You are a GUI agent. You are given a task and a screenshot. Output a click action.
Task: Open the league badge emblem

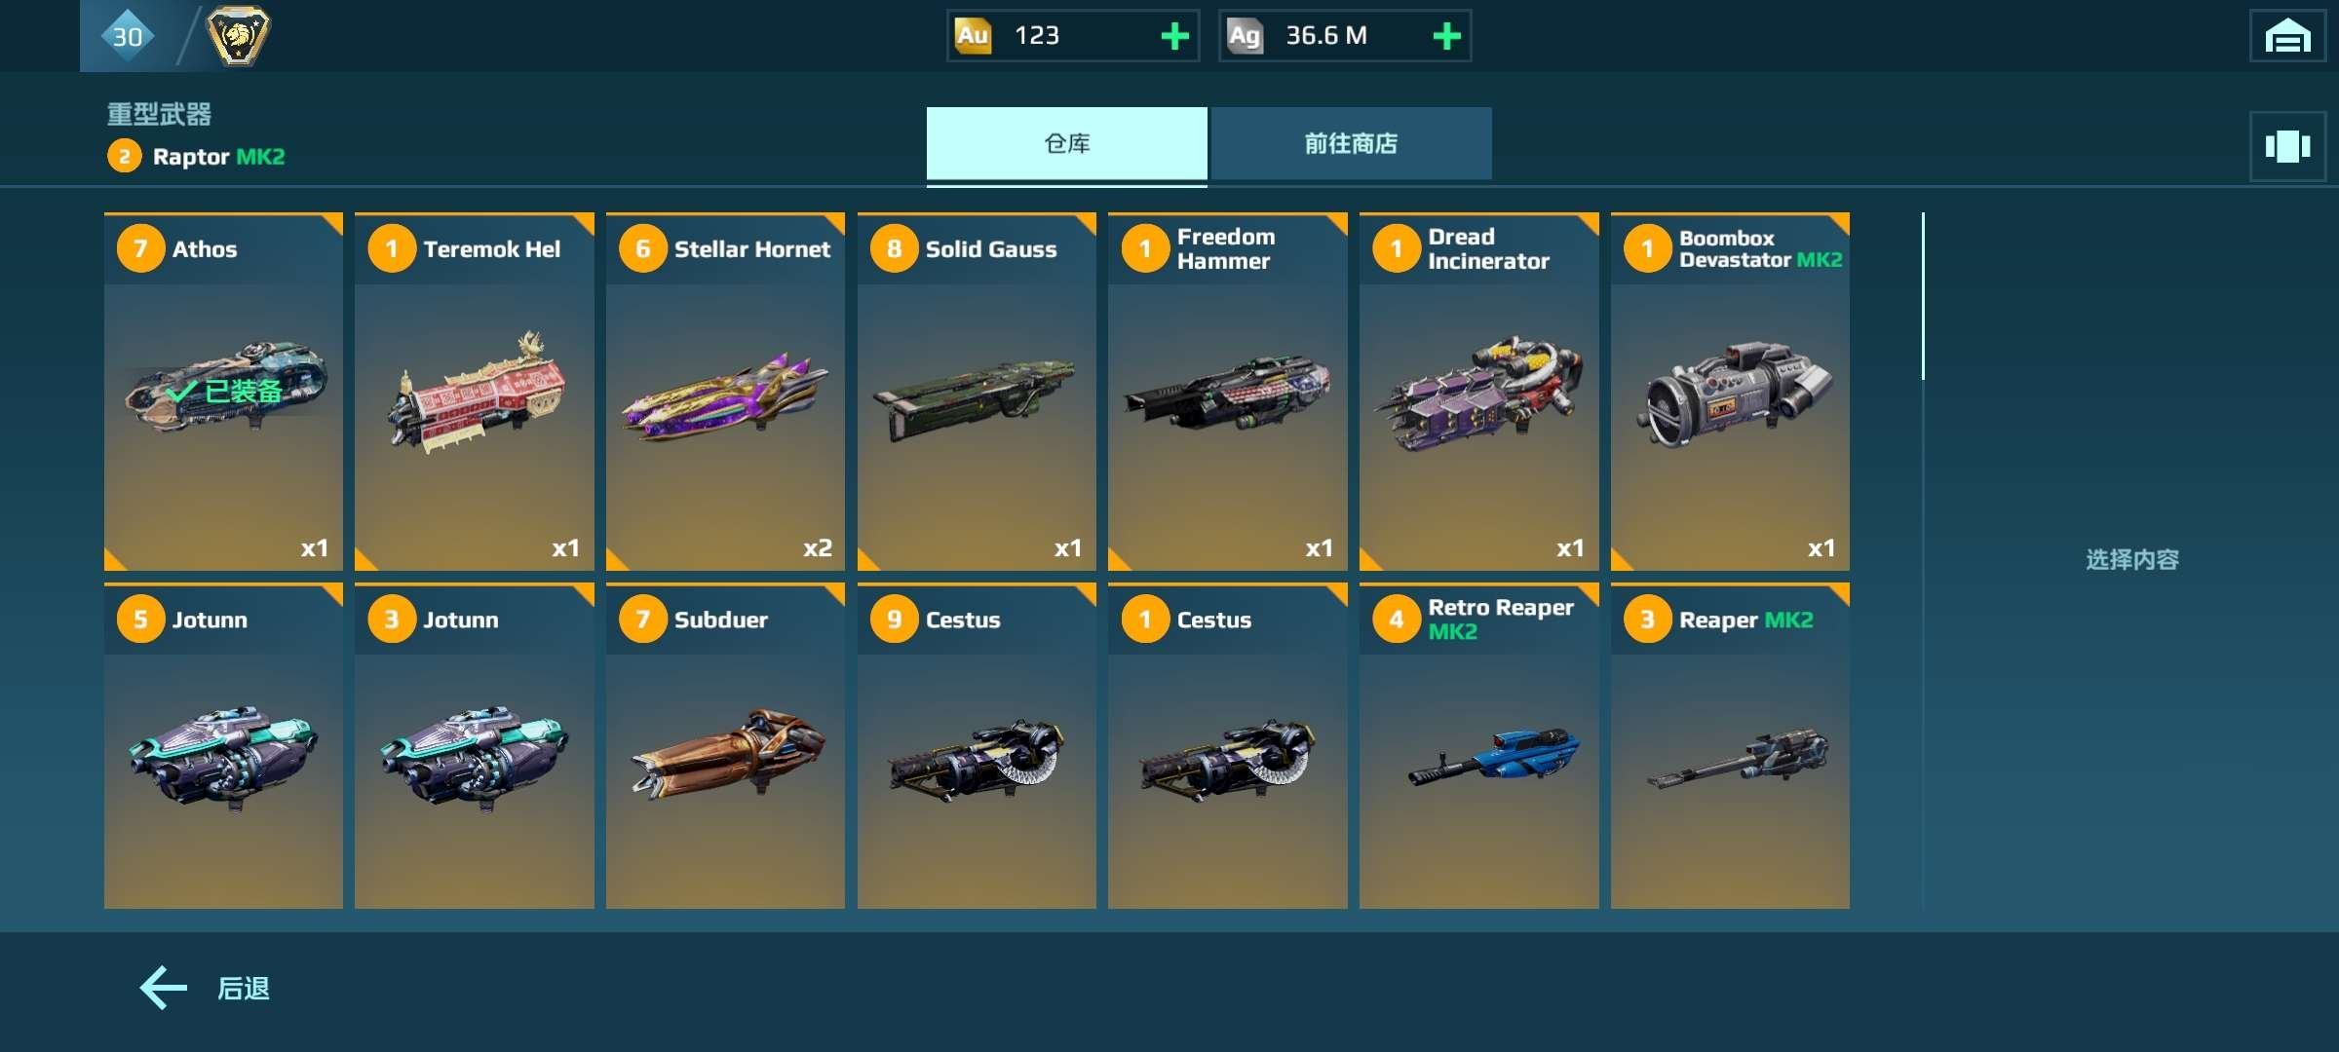(238, 36)
